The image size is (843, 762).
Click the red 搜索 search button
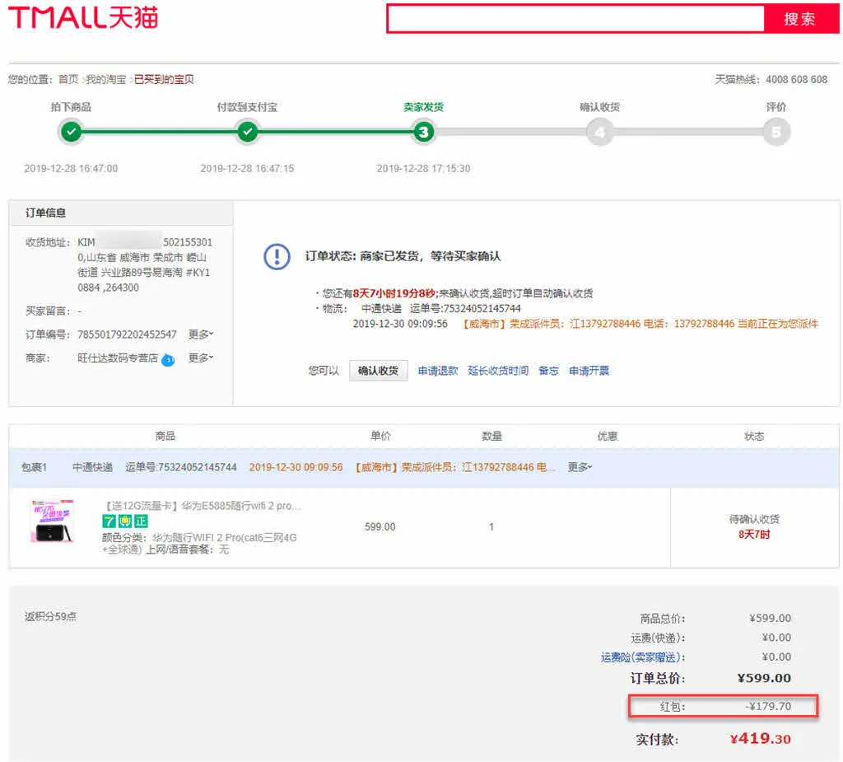(799, 19)
